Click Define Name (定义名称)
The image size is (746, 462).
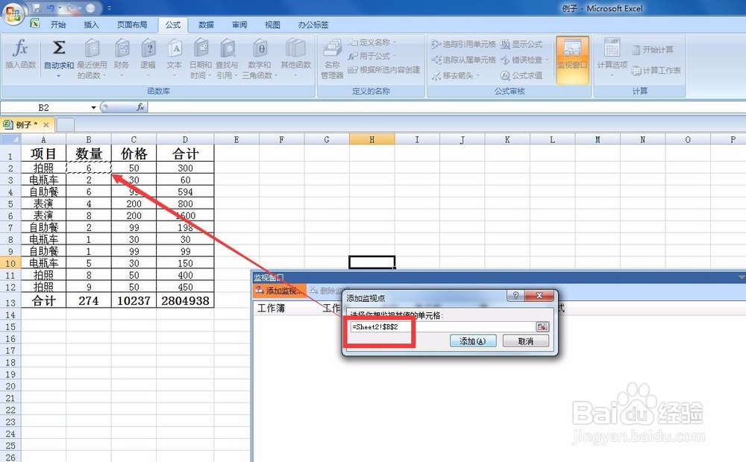372,42
